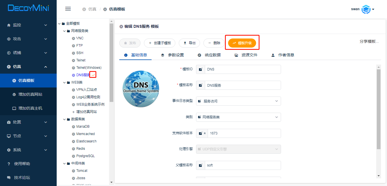
Task: Click the DNS globe template image
Action: (x=141, y=89)
